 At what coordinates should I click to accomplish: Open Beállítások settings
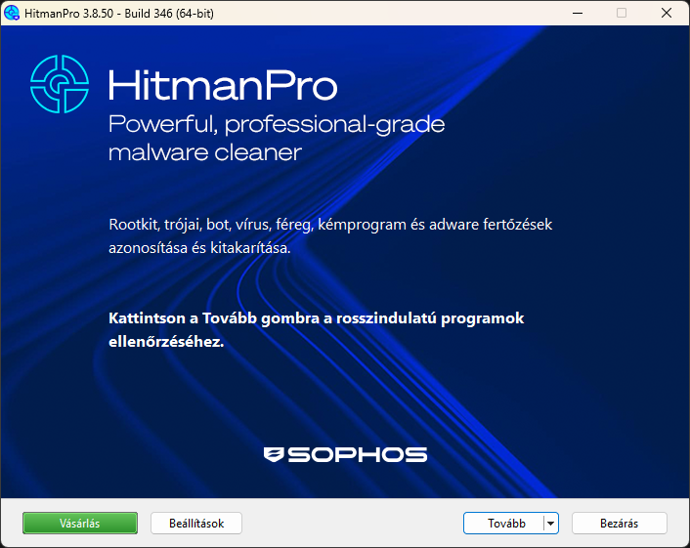pos(195,524)
